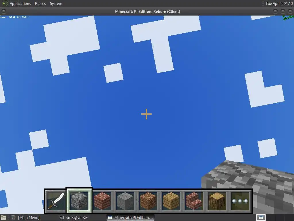
Task: Click the clock showing Tue Apr 2, 21:10
Action: point(279,3)
